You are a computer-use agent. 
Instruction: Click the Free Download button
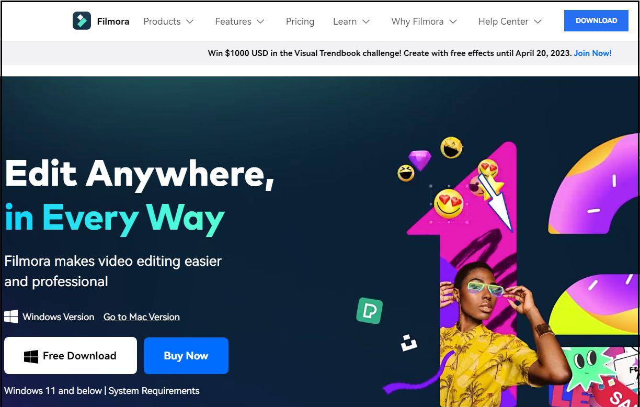pos(71,356)
